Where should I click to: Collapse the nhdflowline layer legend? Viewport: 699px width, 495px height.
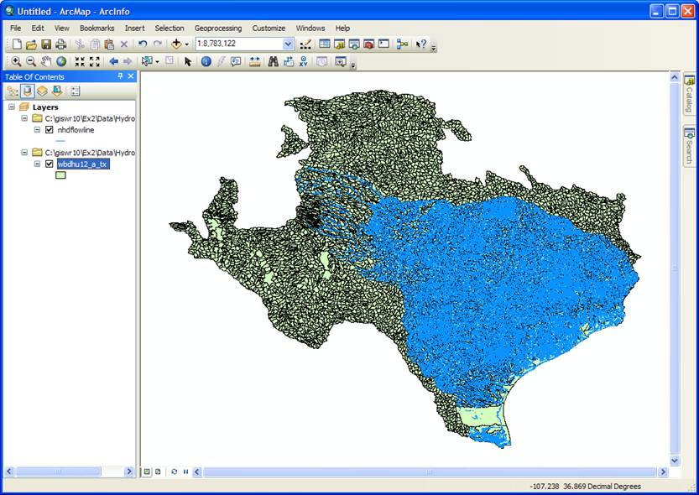pos(37,130)
